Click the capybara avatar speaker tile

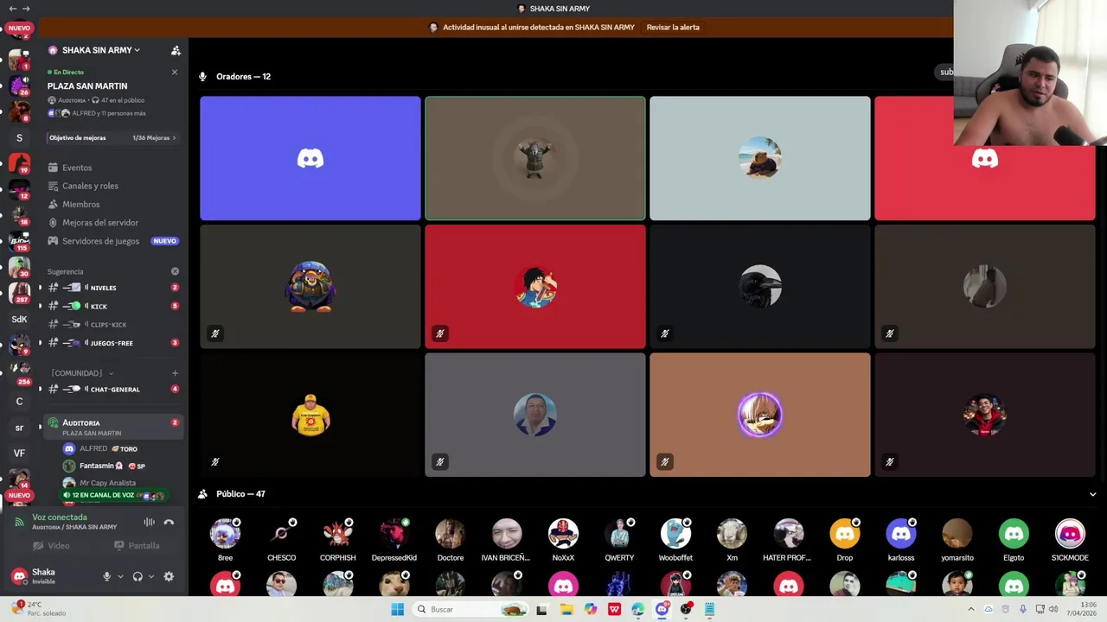click(759, 158)
